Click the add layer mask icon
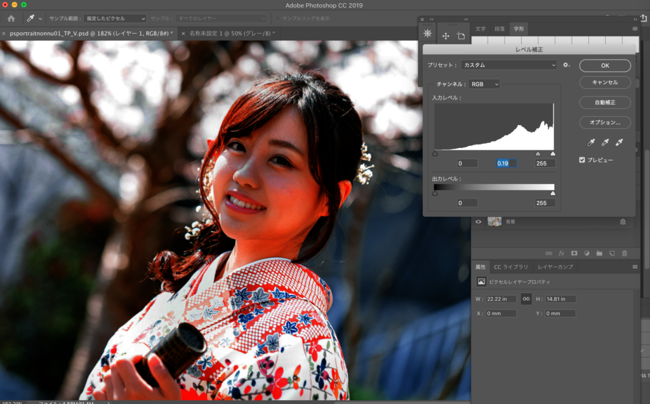The height and width of the screenshot is (404, 650). [x=574, y=253]
